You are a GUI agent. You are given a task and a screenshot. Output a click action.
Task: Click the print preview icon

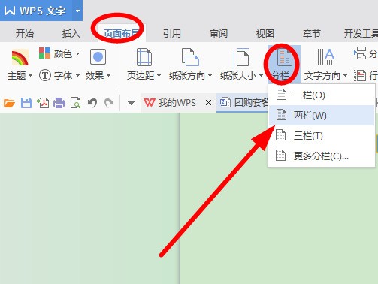pyautogui.click(x=76, y=103)
